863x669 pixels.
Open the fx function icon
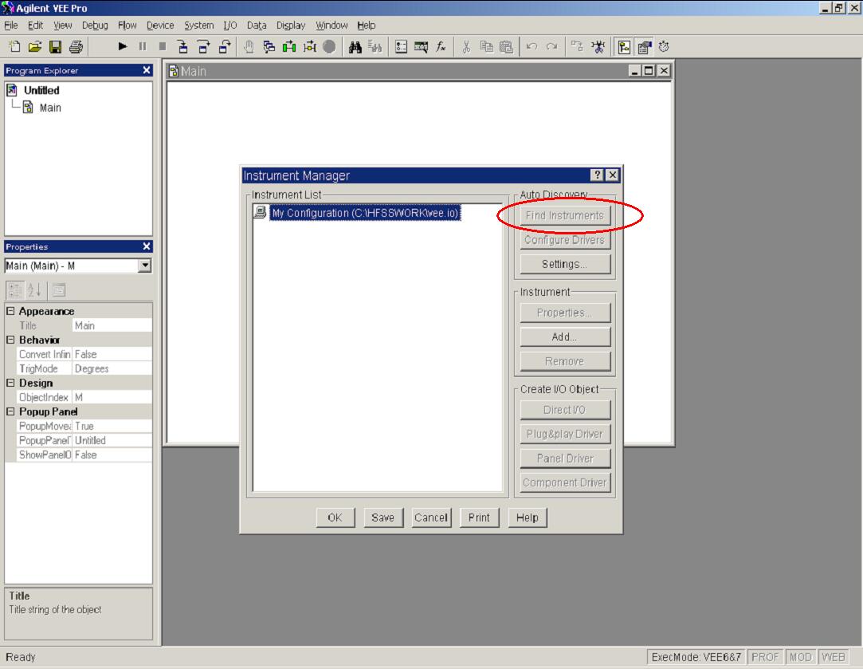(441, 47)
